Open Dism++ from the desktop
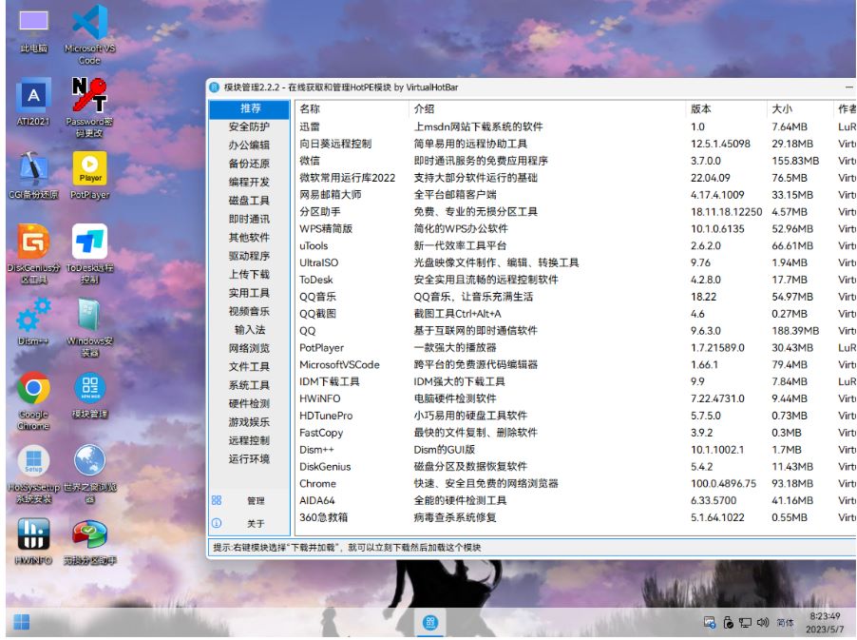857x640 pixels. tap(34, 313)
